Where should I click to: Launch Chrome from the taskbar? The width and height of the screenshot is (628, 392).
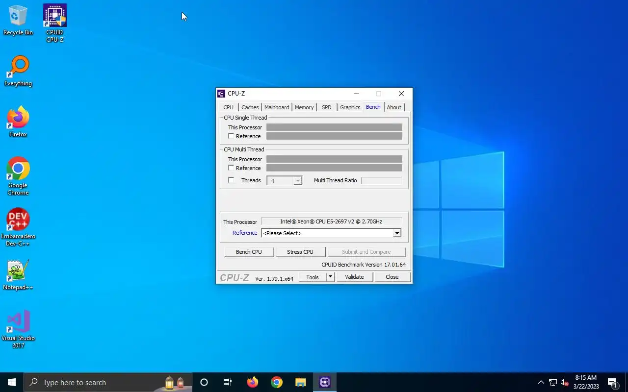pos(277,382)
